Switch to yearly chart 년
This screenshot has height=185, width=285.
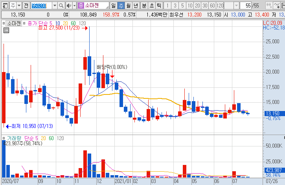pyautogui.click(x=136, y=6)
